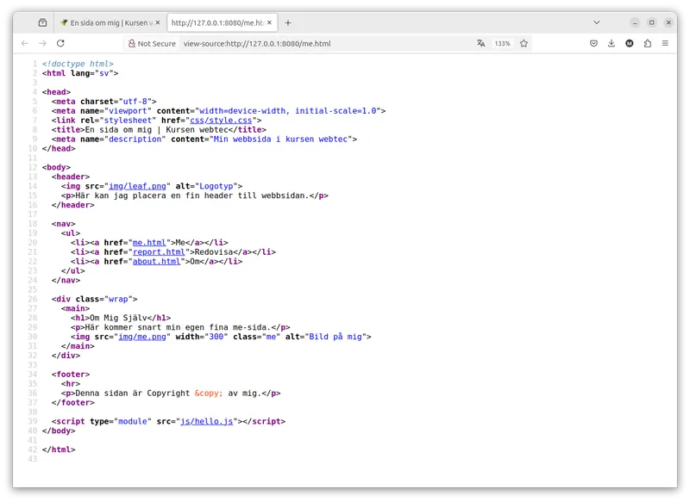Screen dimensions: 690x502
Task: Bookmark this page with star icon
Action: click(524, 43)
